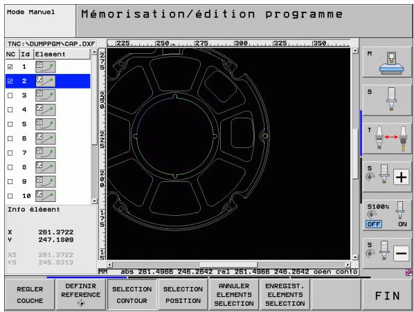Screen dimensions: 414x312
Task: Click element list scroll down arrow
Action: pyautogui.click(x=94, y=201)
